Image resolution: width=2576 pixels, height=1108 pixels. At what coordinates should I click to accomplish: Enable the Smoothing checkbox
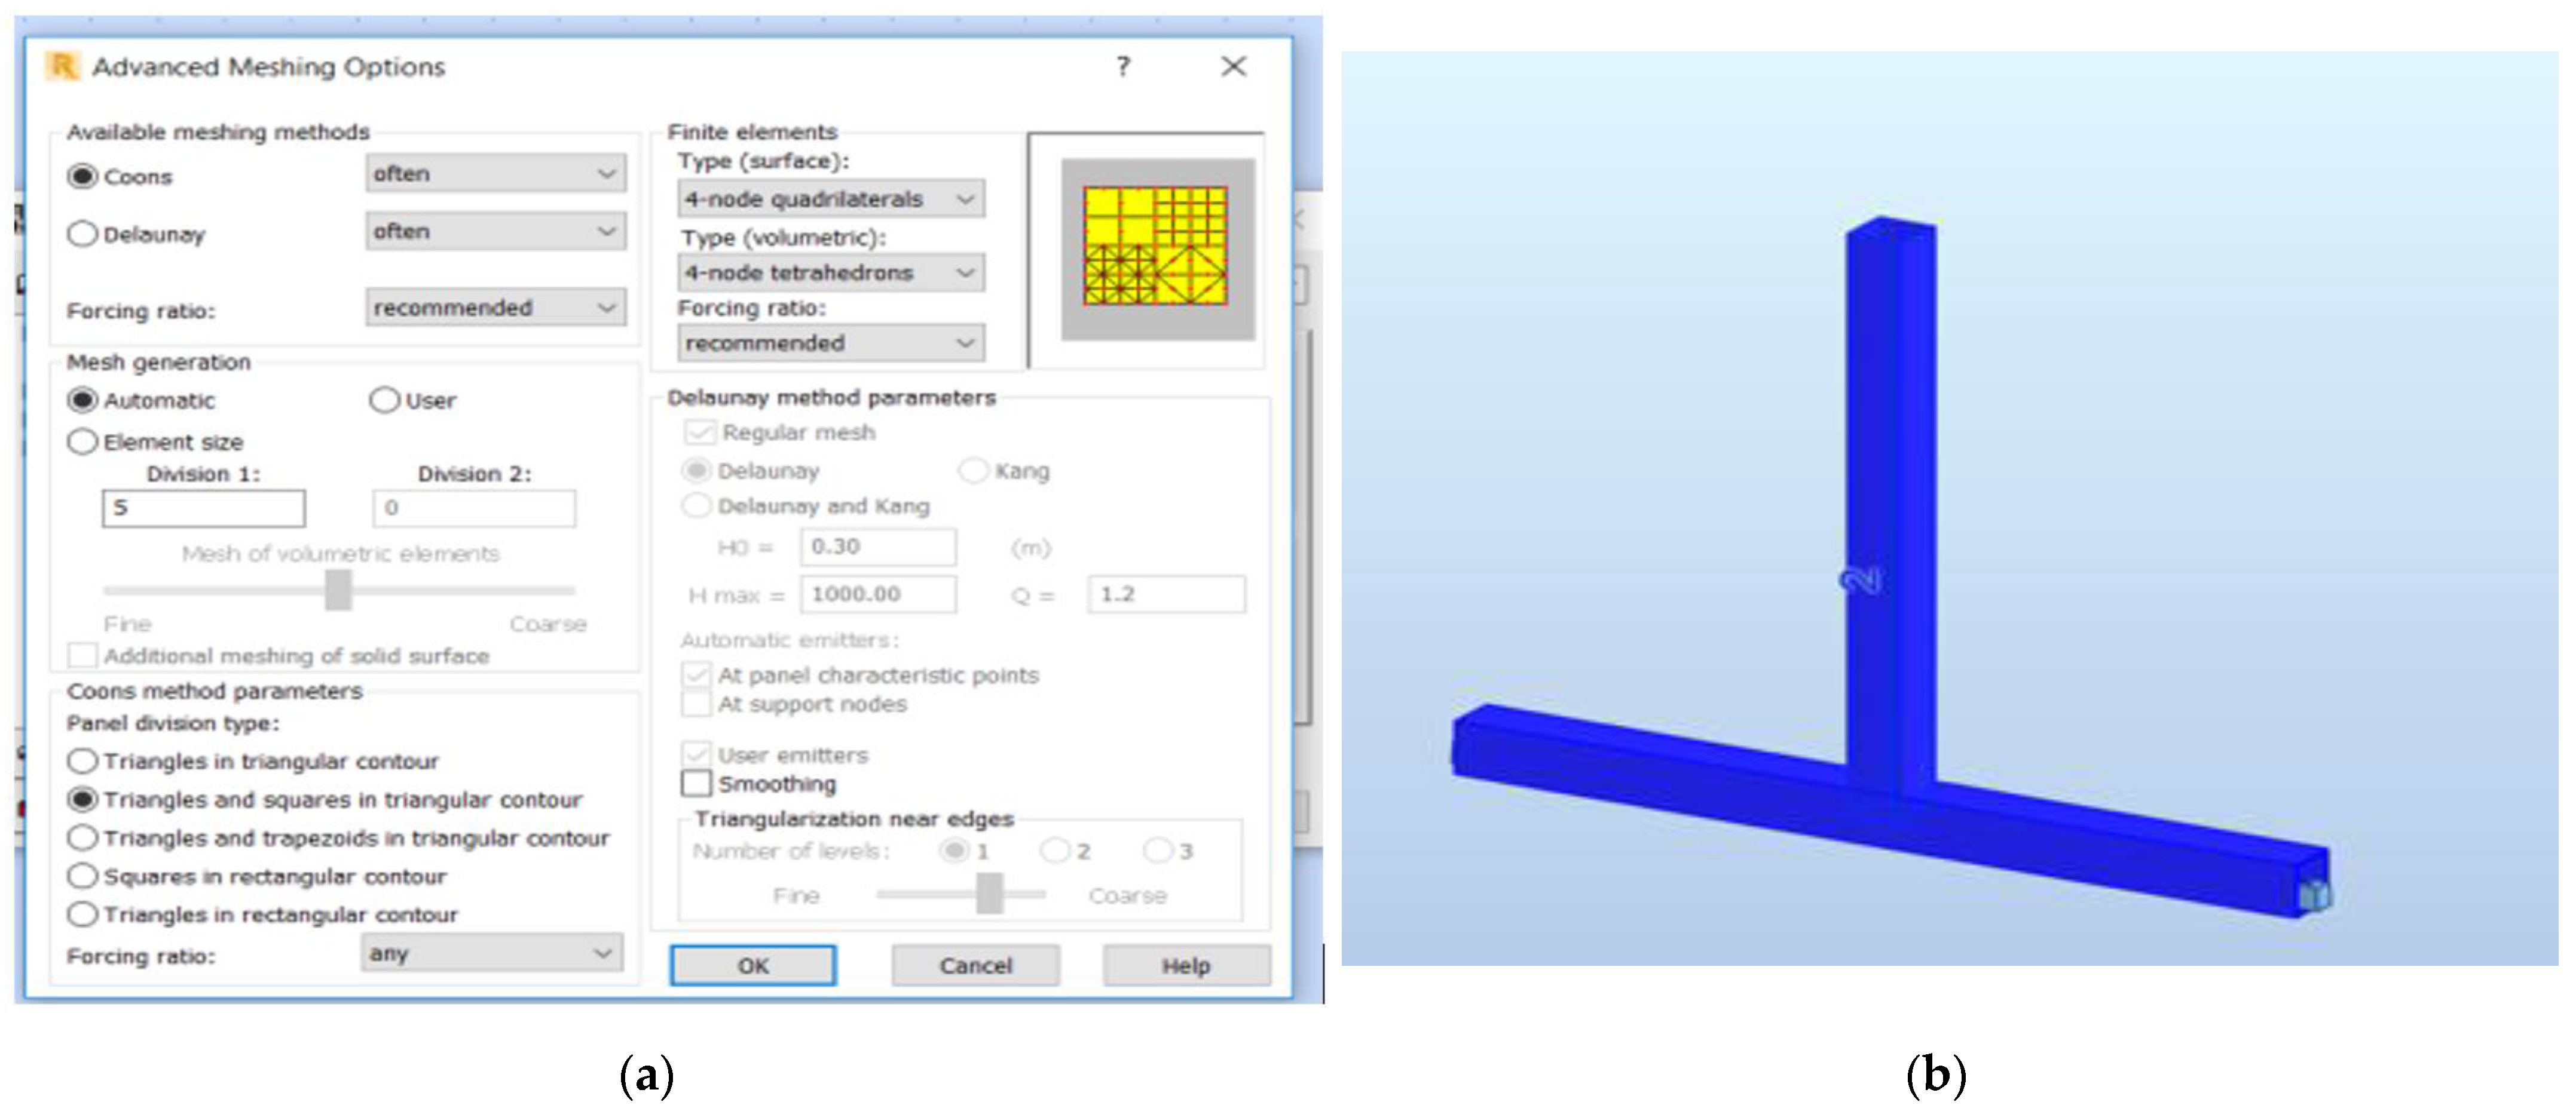[696, 783]
